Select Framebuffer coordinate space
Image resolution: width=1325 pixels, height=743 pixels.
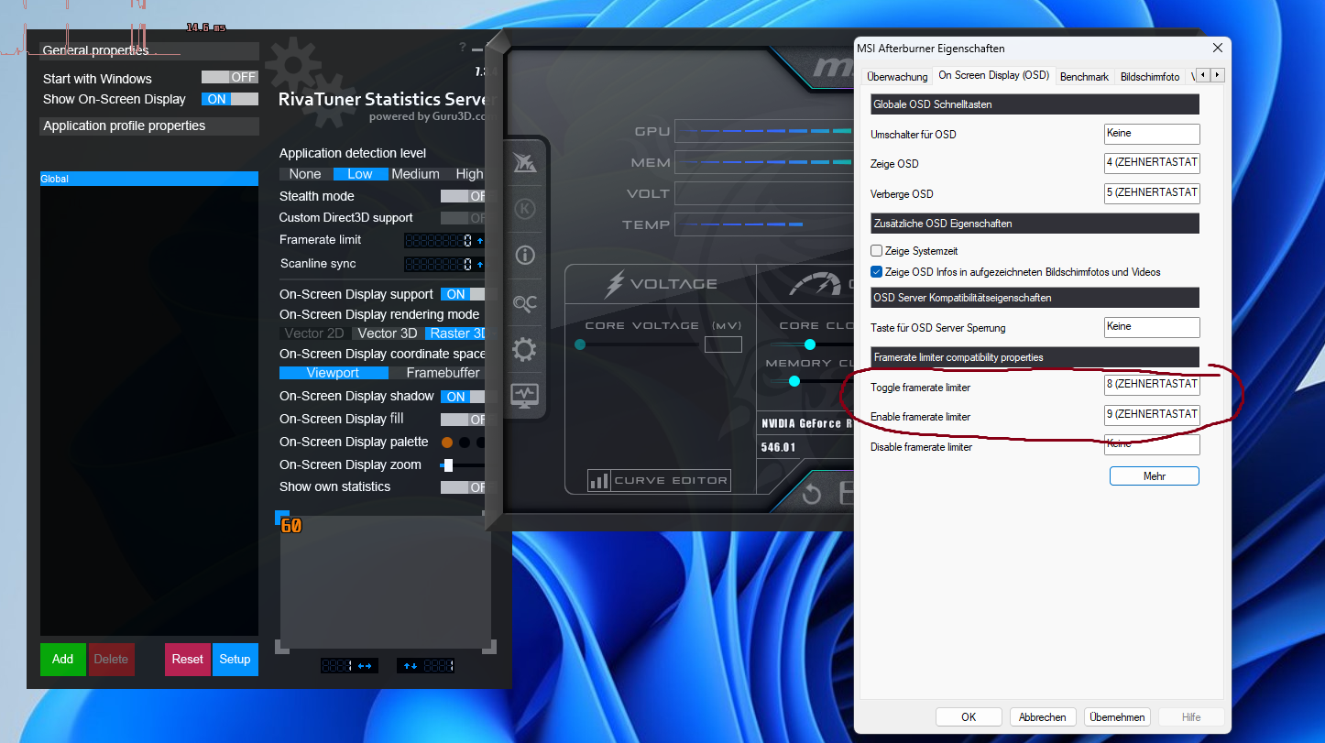click(443, 373)
